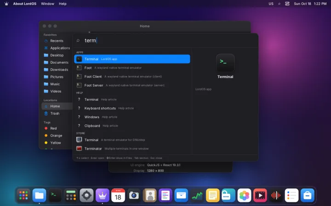
Task: Select the Foot Client result
Action: tap(132, 76)
